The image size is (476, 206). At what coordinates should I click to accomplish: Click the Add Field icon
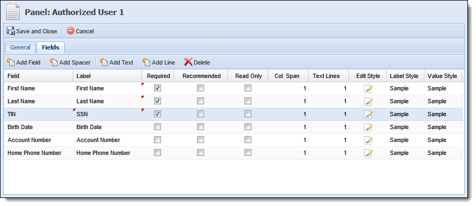point(11,62)
